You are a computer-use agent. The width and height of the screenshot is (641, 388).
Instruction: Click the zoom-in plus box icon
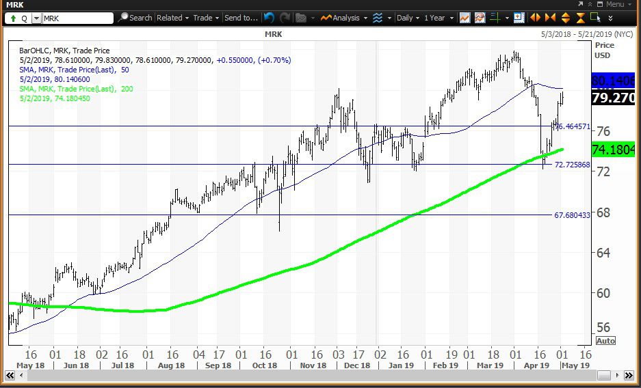519,18
